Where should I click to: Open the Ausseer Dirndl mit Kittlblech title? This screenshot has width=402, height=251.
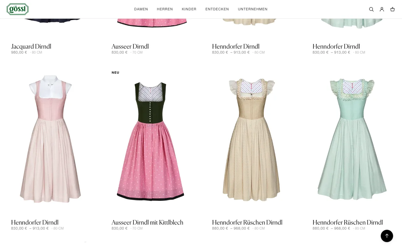click(x=147, y=222)
